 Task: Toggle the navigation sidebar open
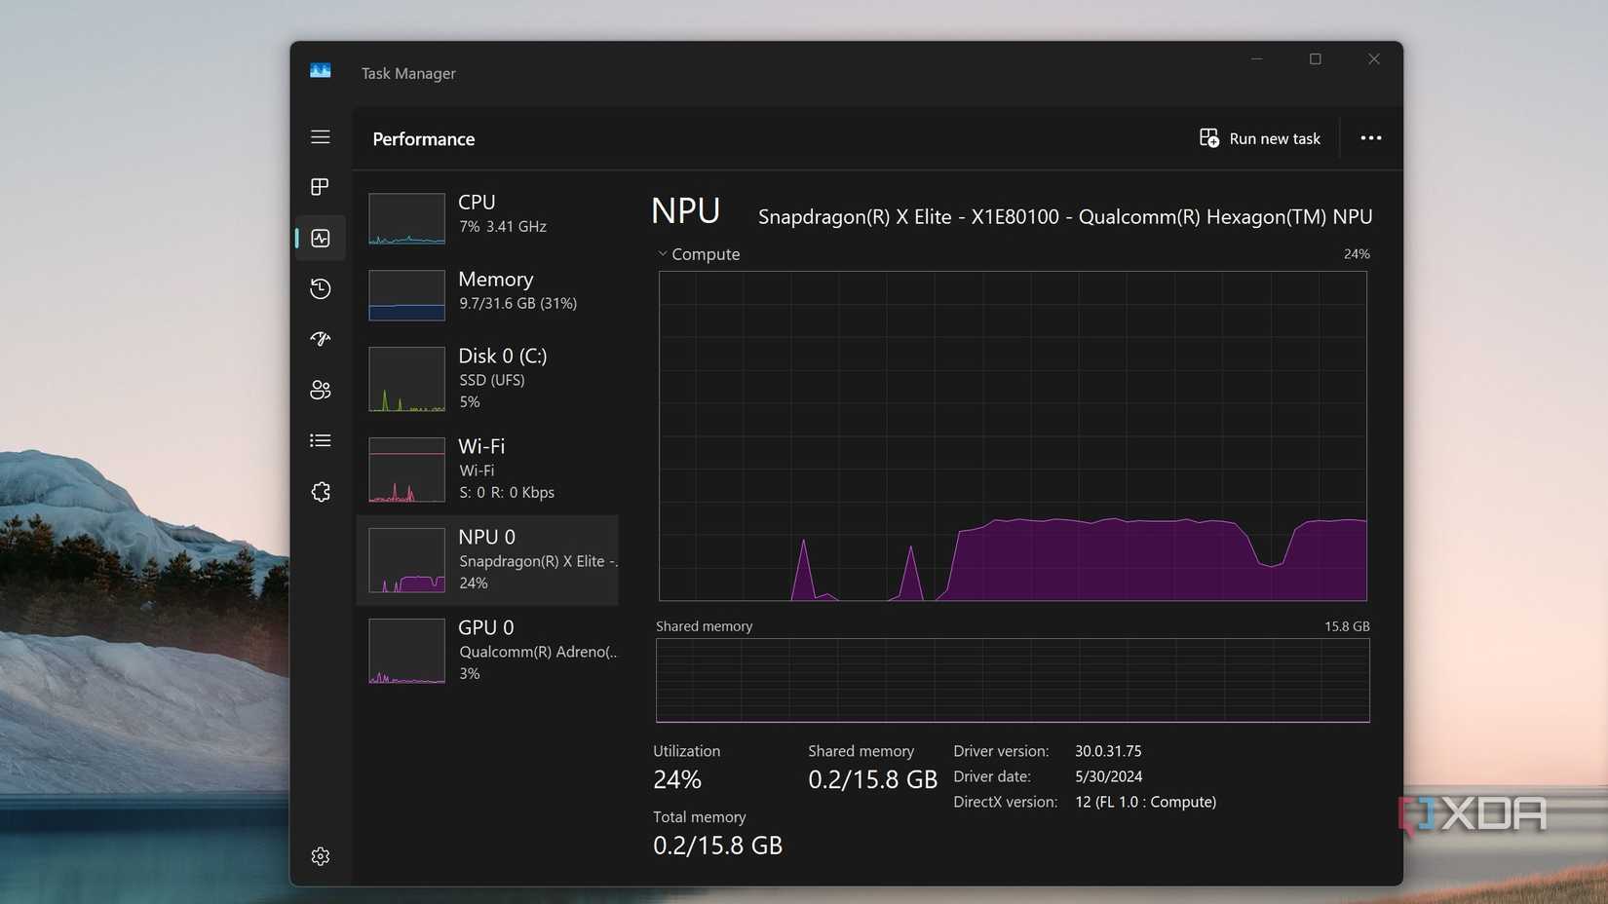(x=320, y=136)
